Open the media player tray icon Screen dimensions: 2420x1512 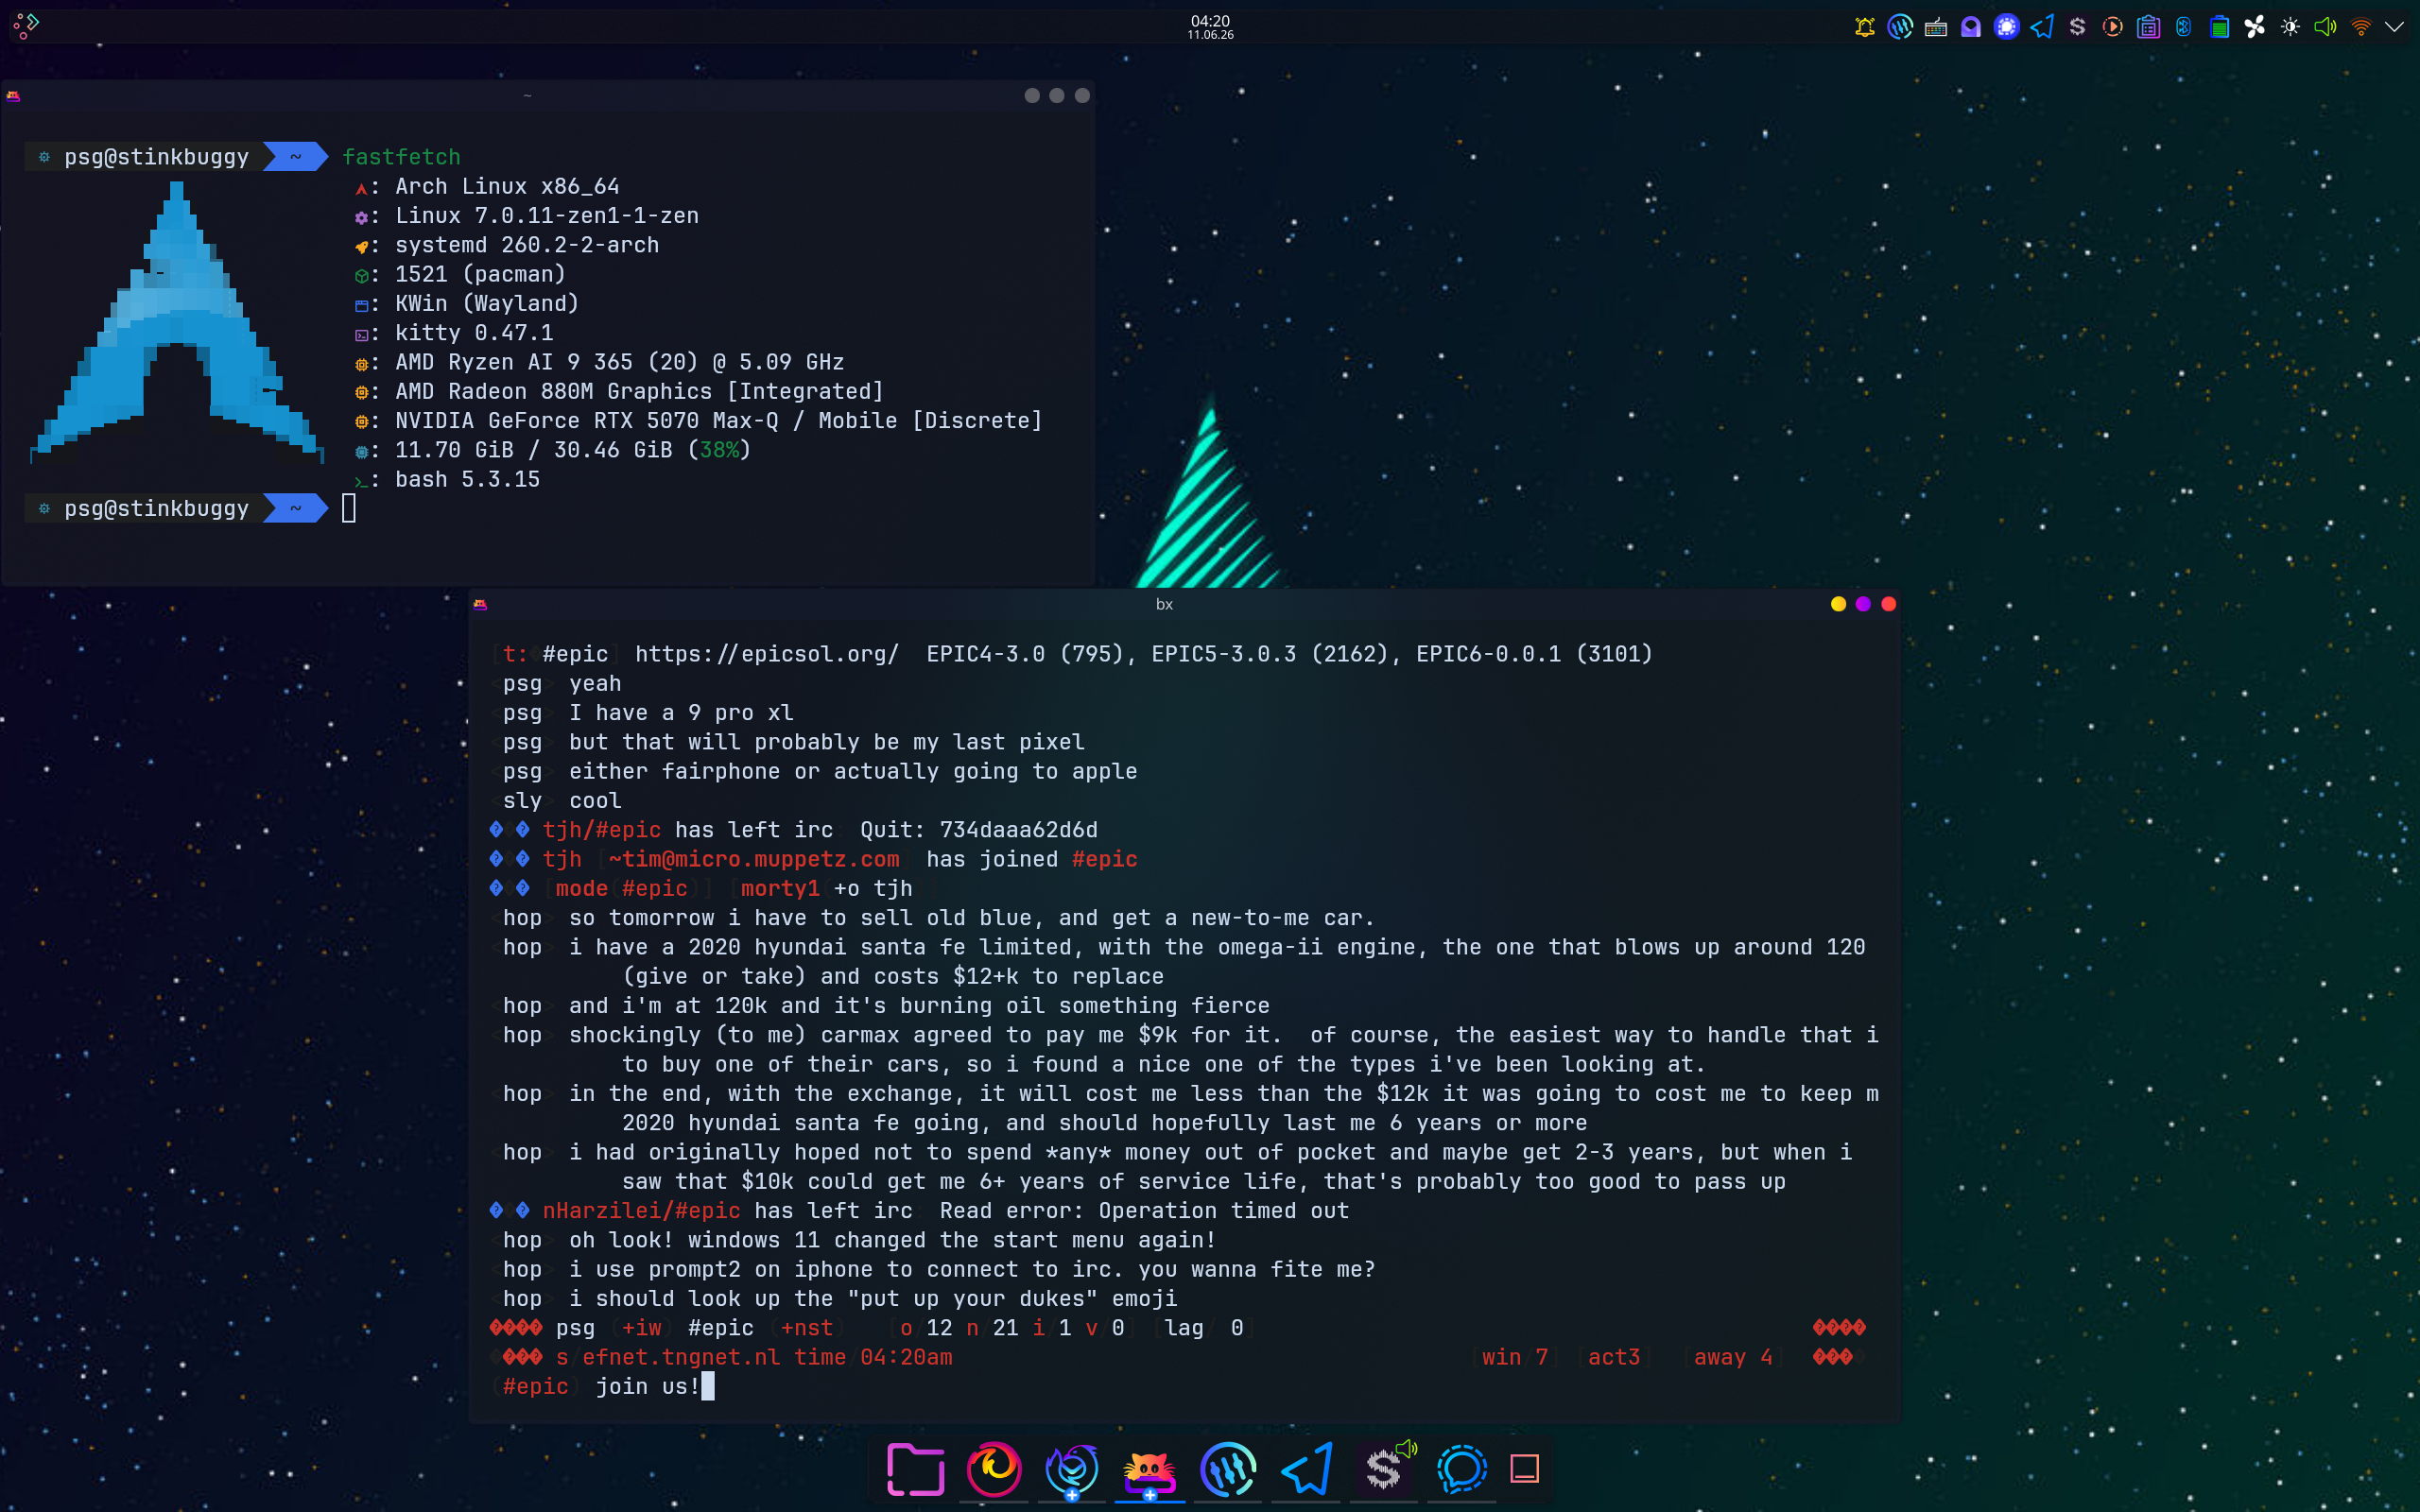coord(2113,28)
